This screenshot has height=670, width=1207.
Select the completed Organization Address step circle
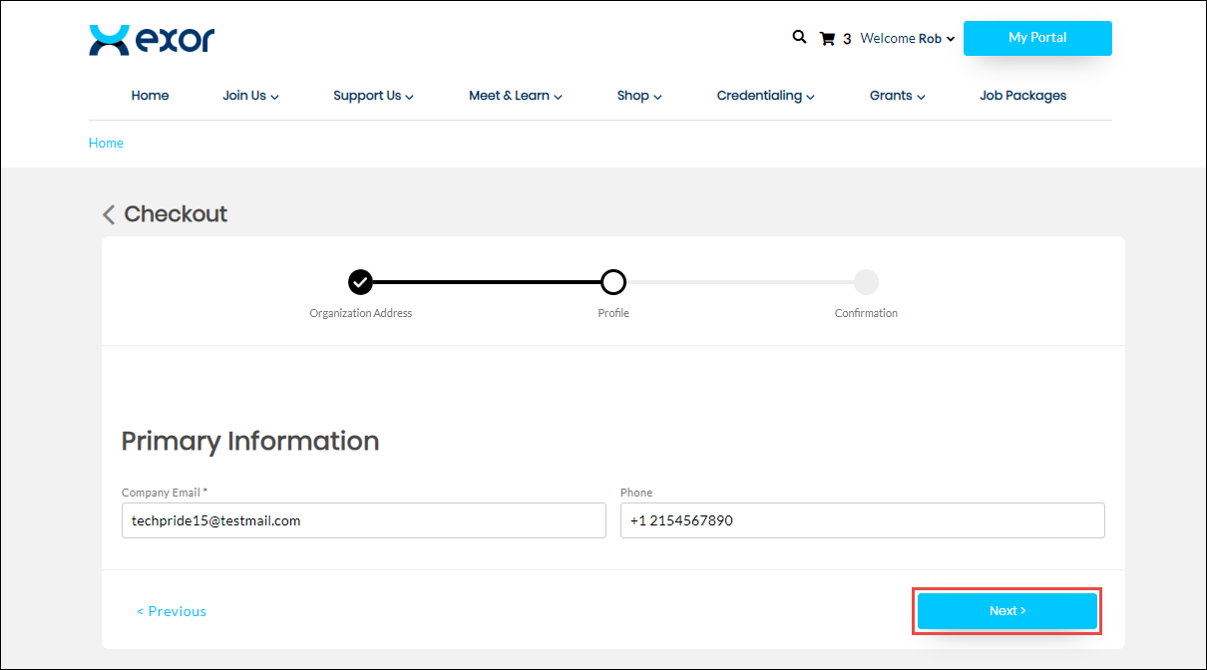pos(360,282)
